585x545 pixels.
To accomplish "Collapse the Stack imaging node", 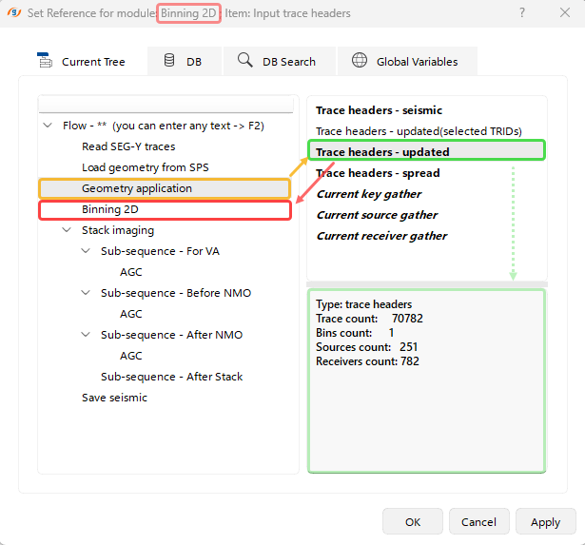I will pyautogui.click(x=67, y=230).
